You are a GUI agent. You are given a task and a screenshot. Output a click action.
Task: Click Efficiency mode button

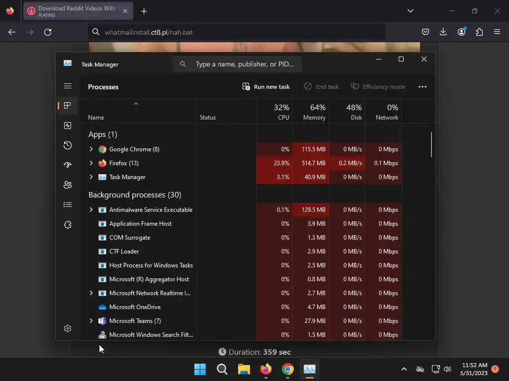pos(378,87)
